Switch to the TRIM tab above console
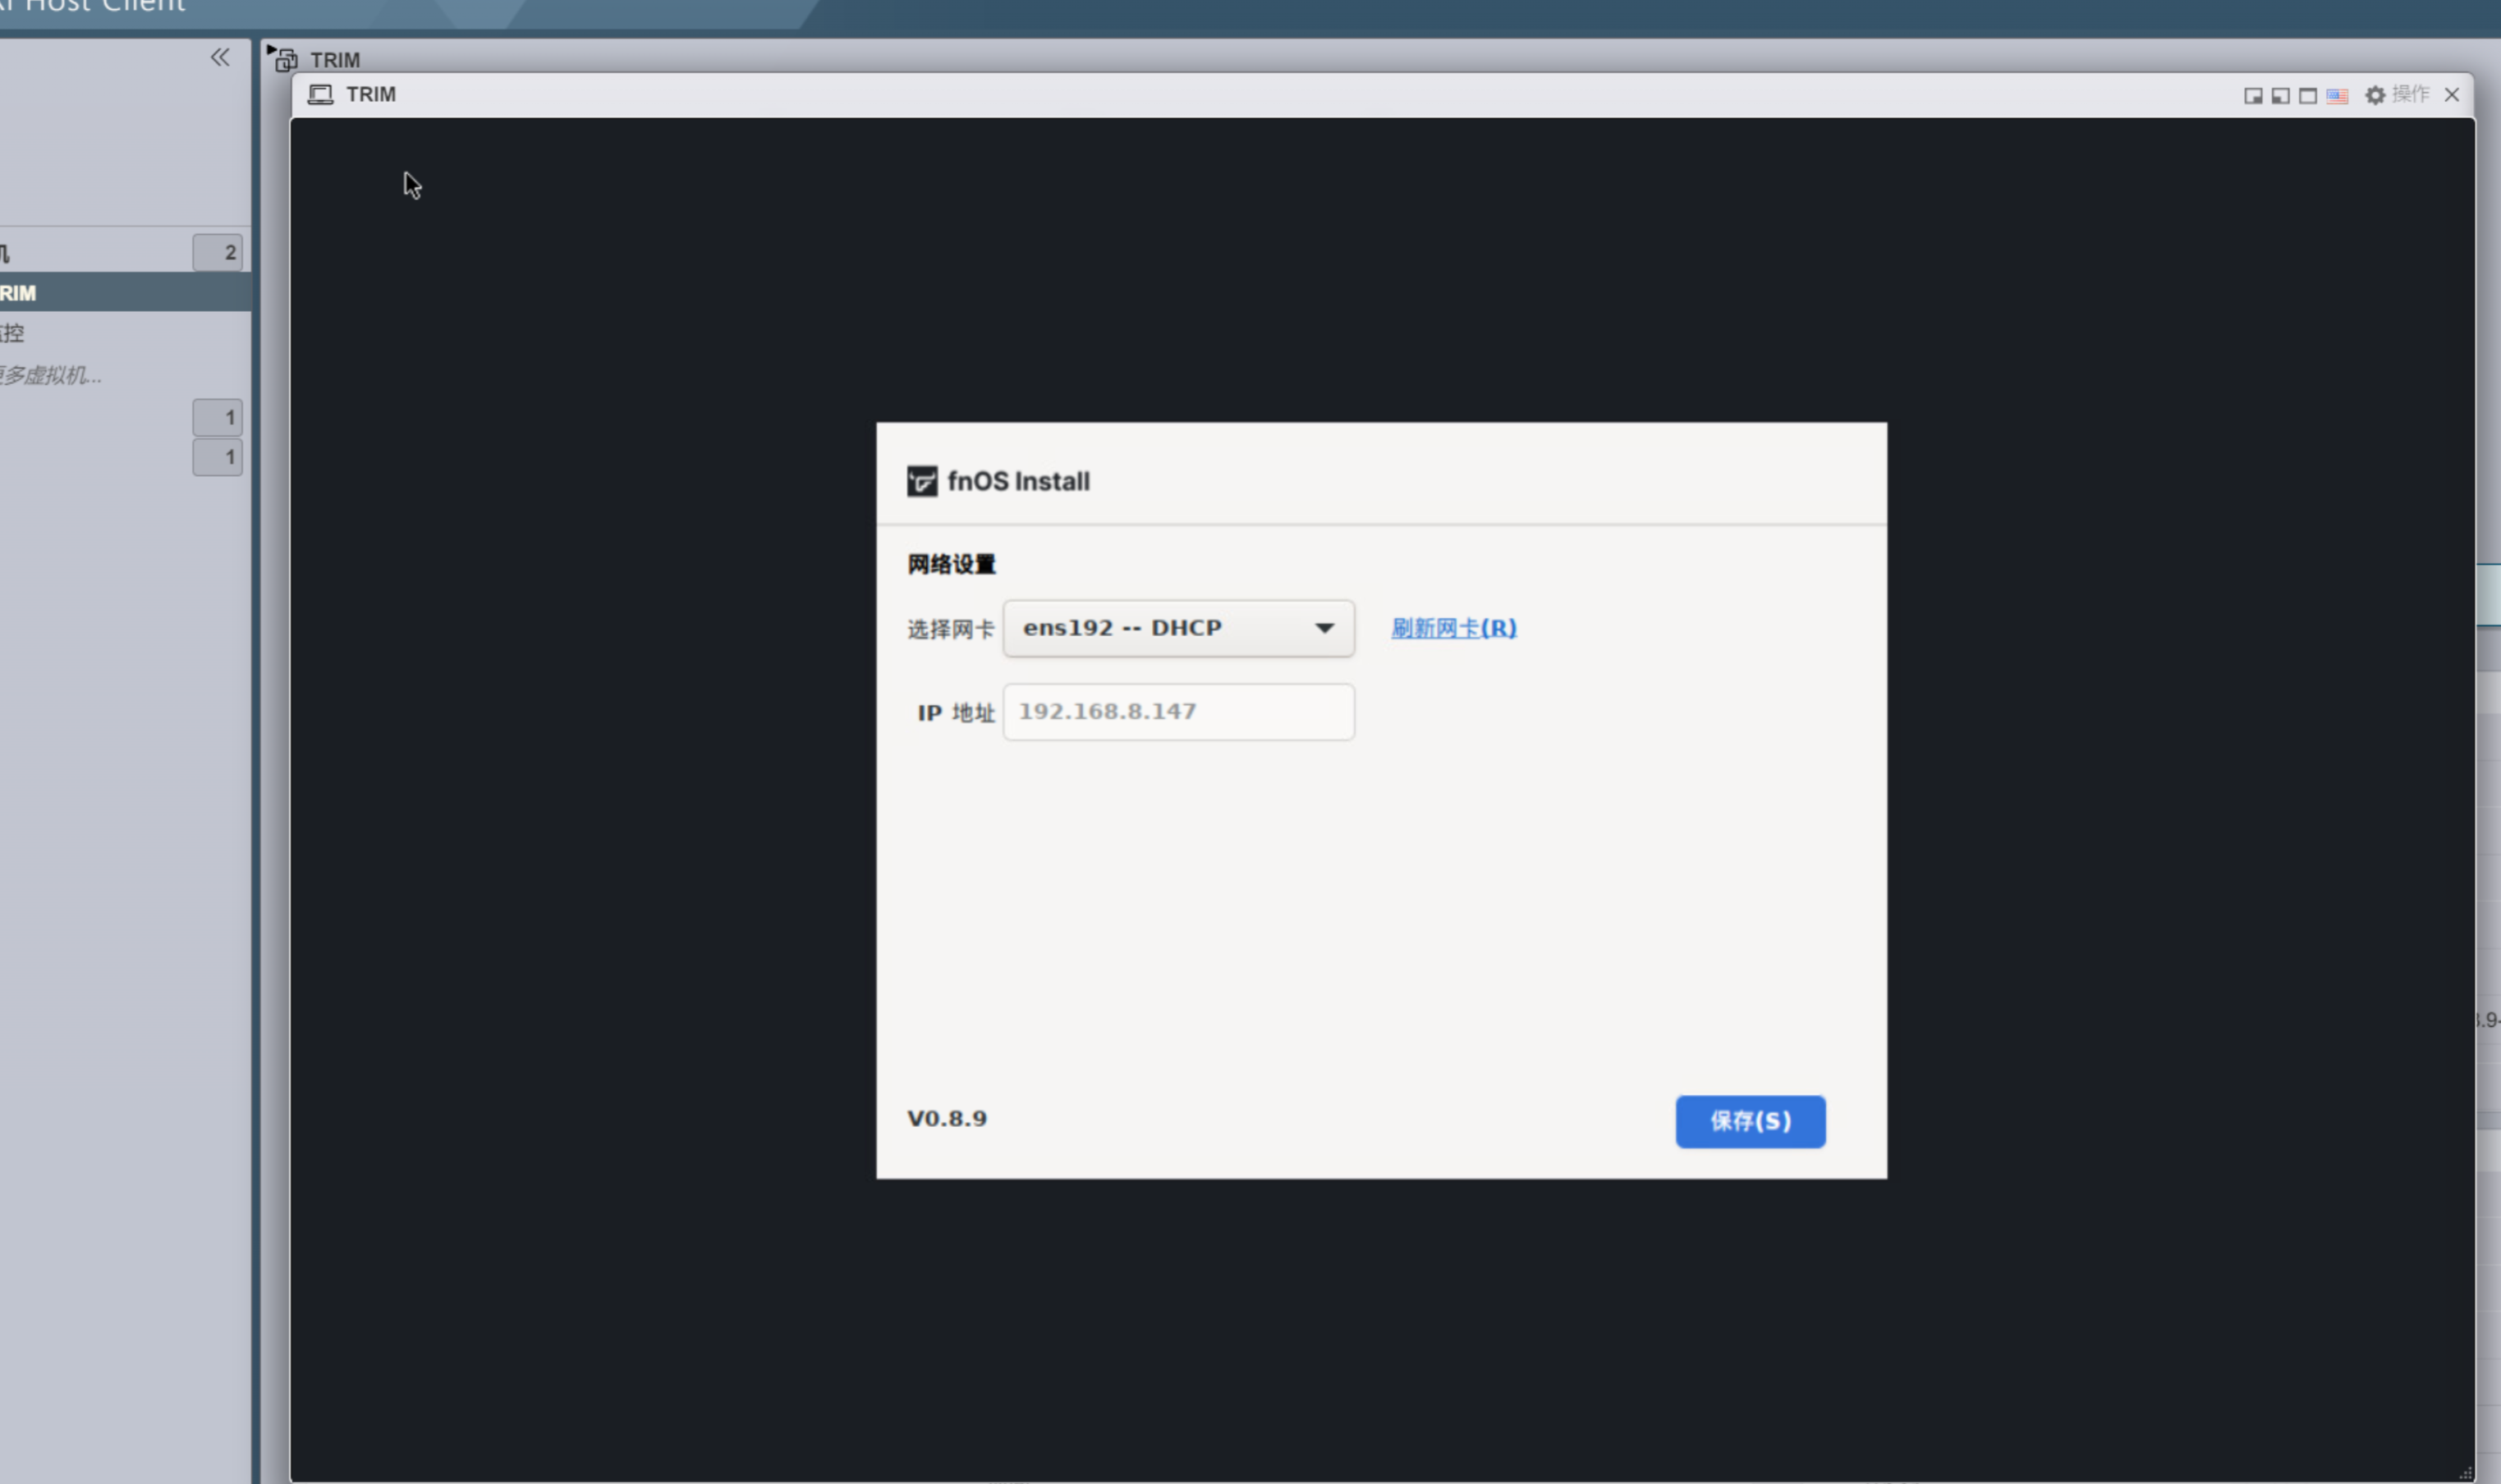This screenshot has height=1484, width=2501. pyautogui.click(x=334, y=60)
